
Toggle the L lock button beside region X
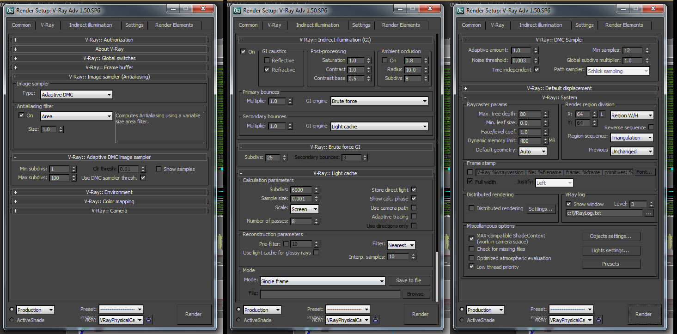(x=602, y=114)
